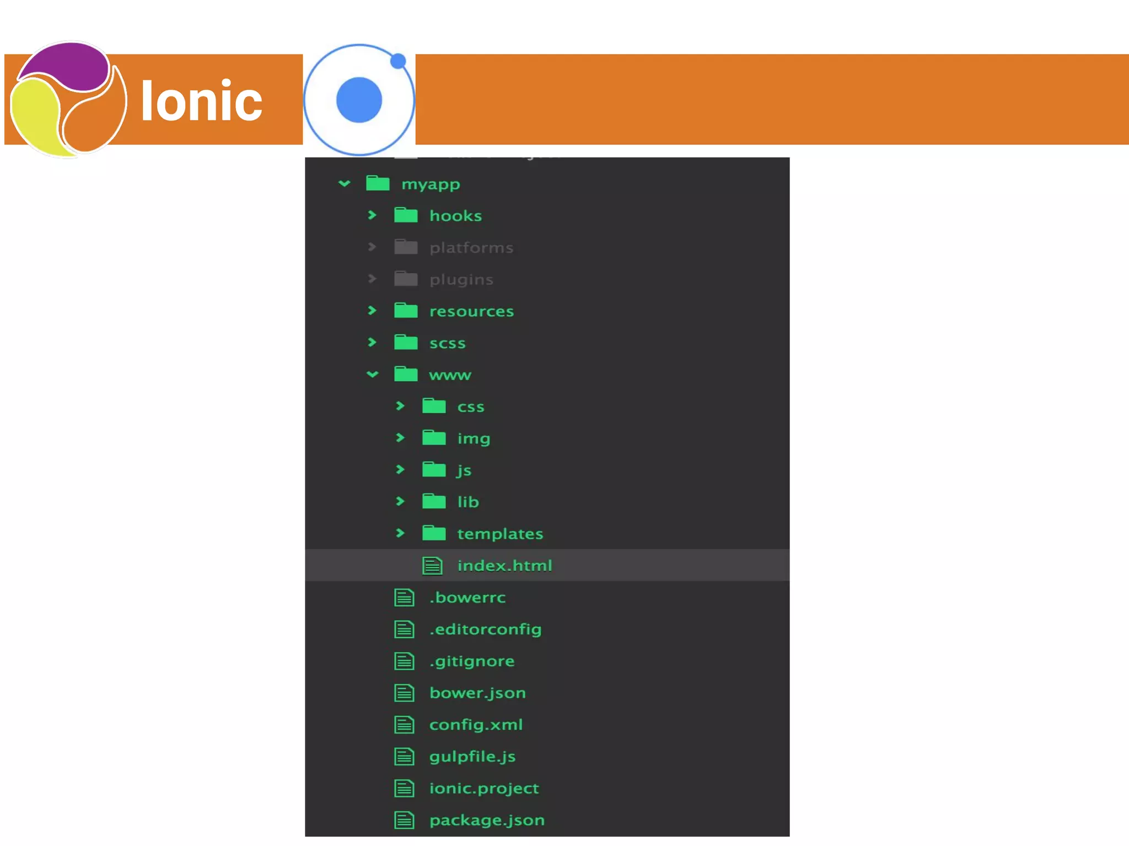Open the 'package.json' file name

point(487,821)
